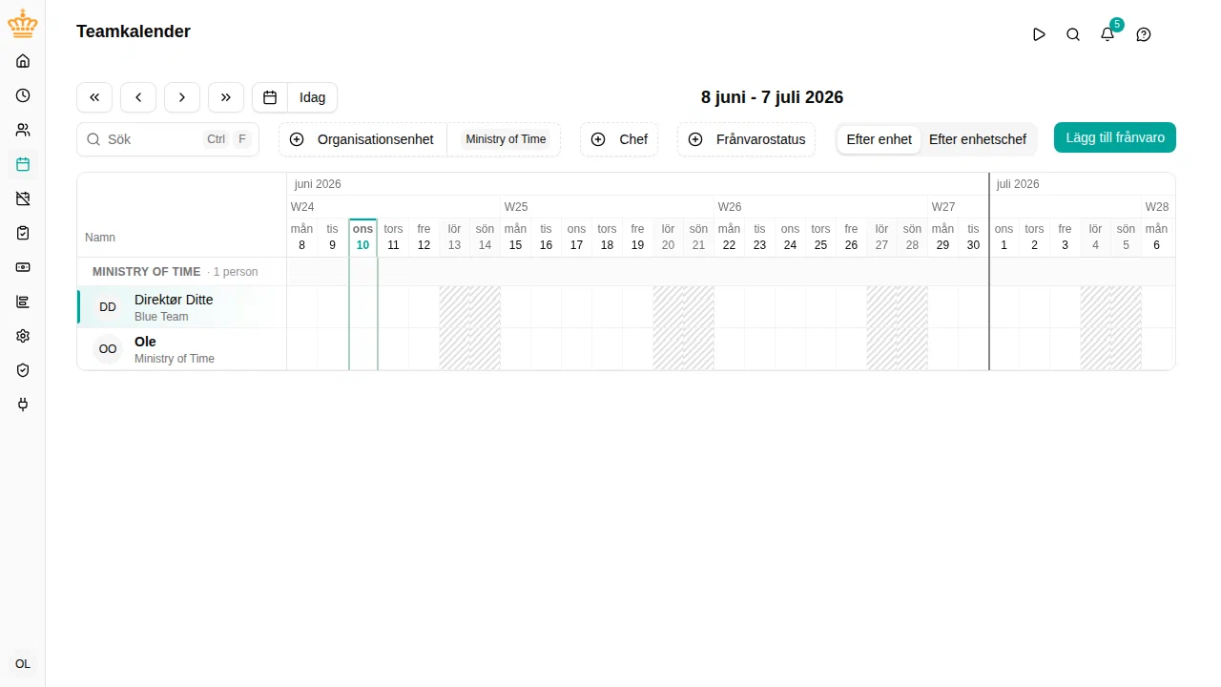Collapse the MINISTRY OF TIME group row
This screenshot has height=687, width=1221.
point(181,272)
